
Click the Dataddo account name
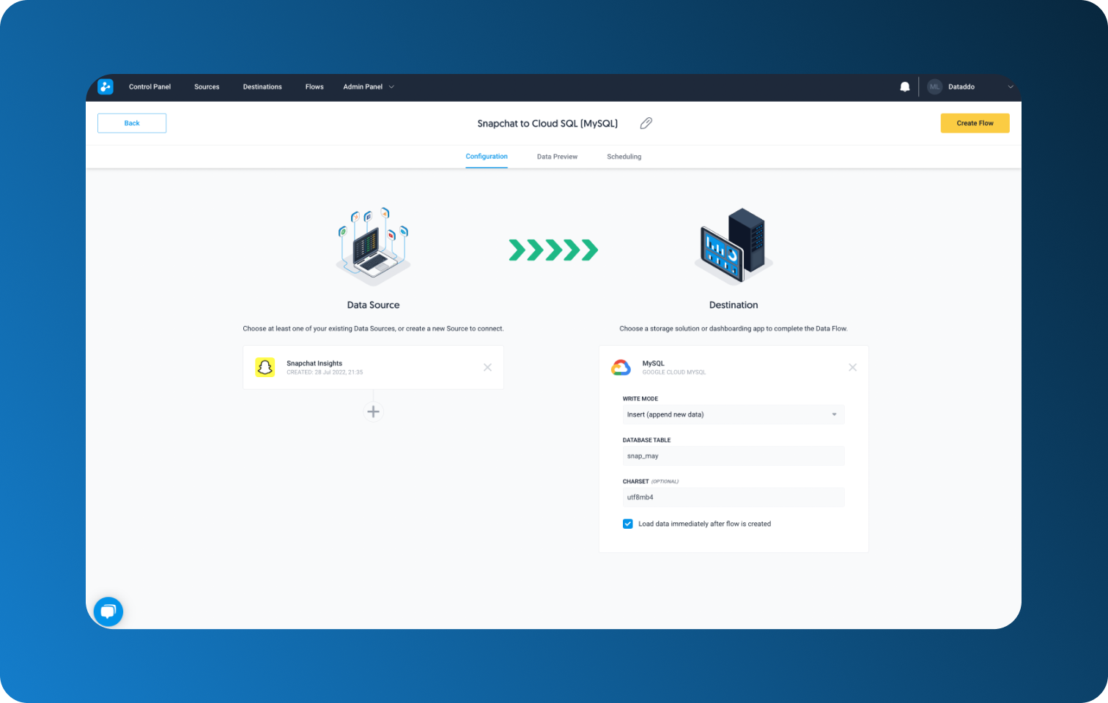tap(961, 86)
